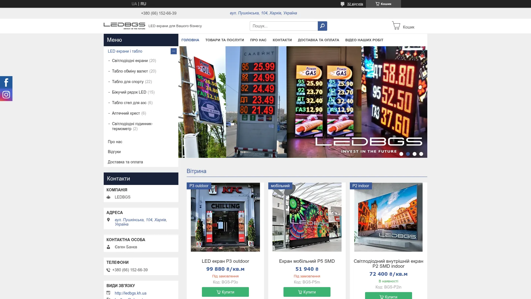Buy the Екран мобільний P5 SMD
The width and height of the screenshot is (531, 299).
[x=307, y=292]
